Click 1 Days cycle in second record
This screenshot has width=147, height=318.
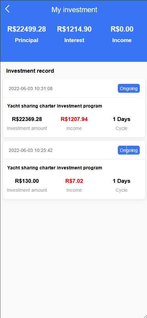(121, 181)
